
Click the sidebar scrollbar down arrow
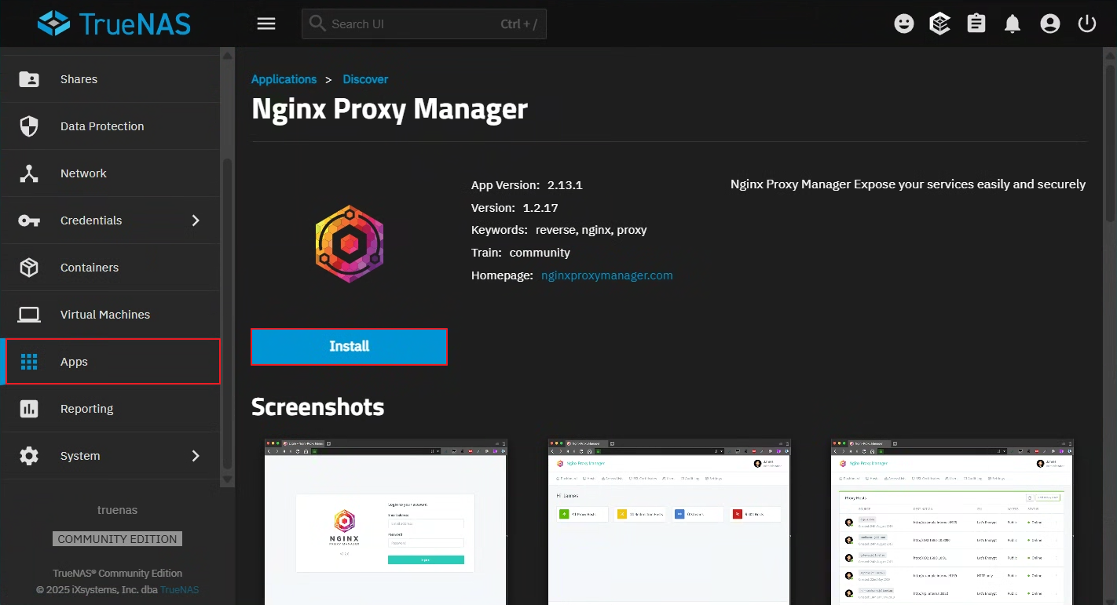point(228,479)
